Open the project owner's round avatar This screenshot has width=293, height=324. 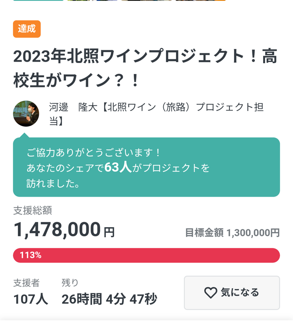pyautogui.click(x=26, y=113)
